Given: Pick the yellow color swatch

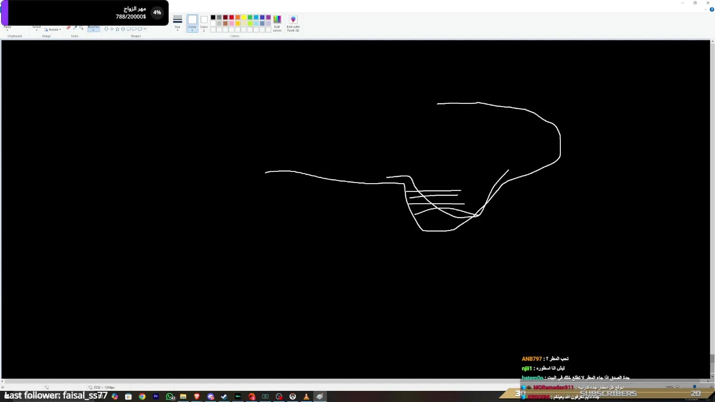Looking at the screenshot, I should (x=244, y=17).
